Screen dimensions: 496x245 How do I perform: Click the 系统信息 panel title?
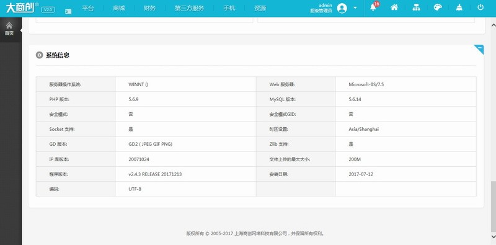[58, 55]
